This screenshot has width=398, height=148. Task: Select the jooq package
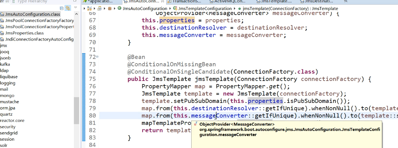tap(5, 52)
